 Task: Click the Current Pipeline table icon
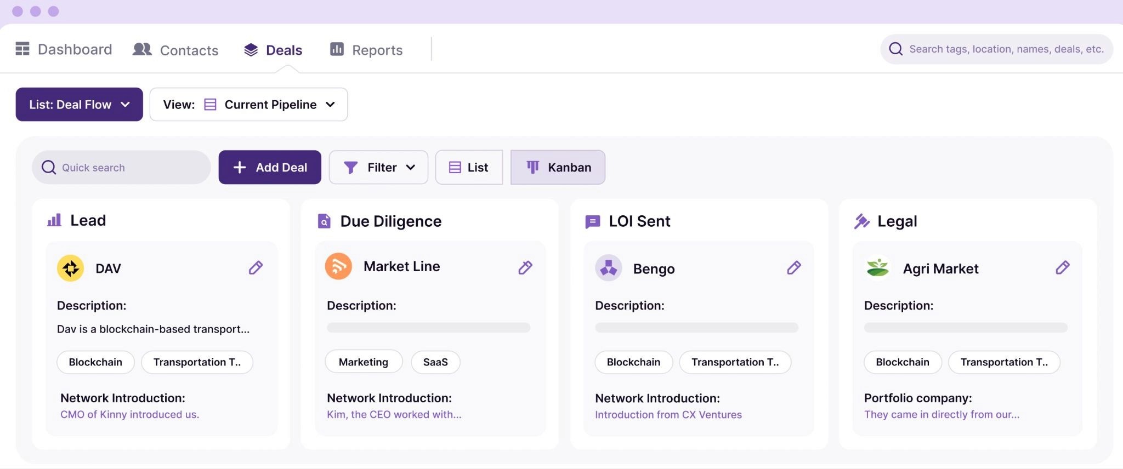tap(210, 104)
